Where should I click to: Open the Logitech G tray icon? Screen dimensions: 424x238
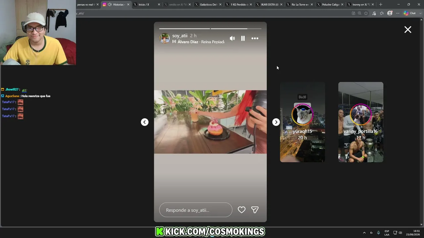click(371, 233)
